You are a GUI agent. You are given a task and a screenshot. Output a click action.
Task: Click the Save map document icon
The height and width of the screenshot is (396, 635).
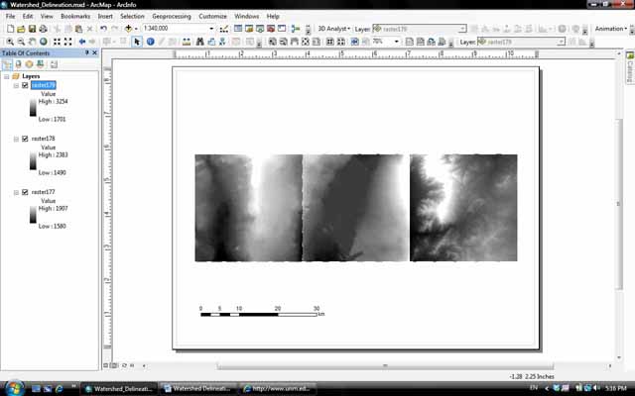[32, 29]
